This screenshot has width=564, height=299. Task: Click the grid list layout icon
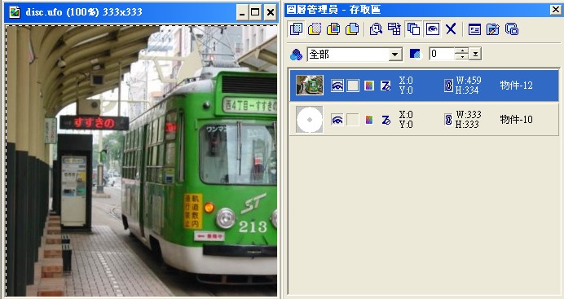[394, 29]
